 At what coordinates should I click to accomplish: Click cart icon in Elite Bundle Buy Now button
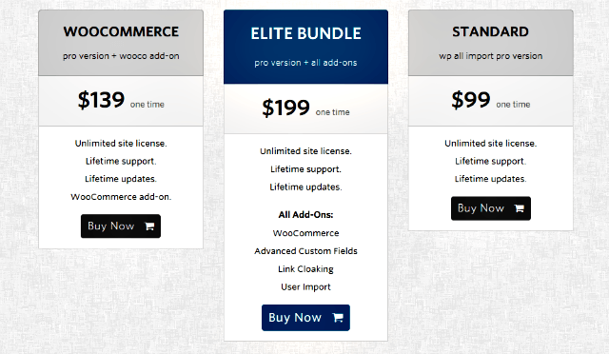(x=338, y=318)
